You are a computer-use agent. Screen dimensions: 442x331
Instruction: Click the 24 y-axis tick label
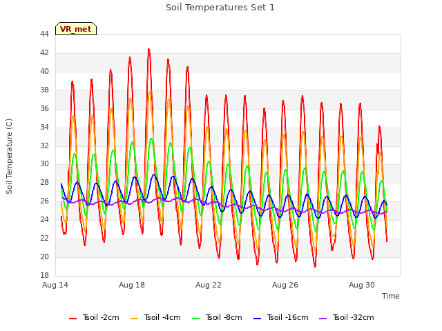44,219
